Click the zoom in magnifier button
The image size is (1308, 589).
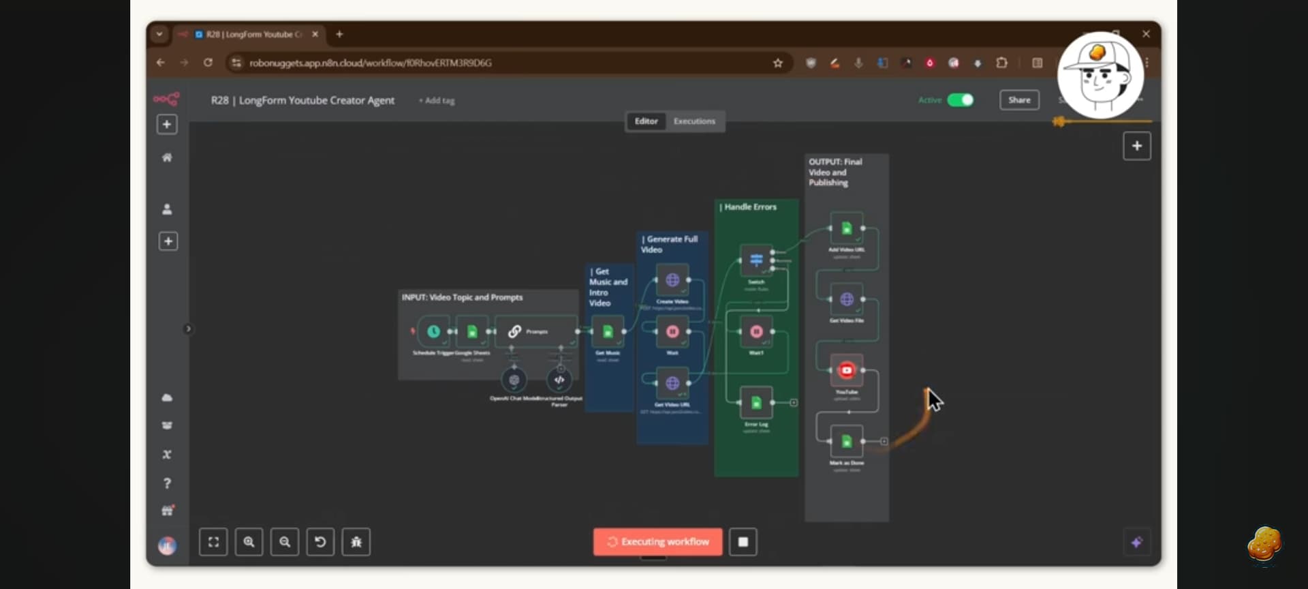[249, 542]
